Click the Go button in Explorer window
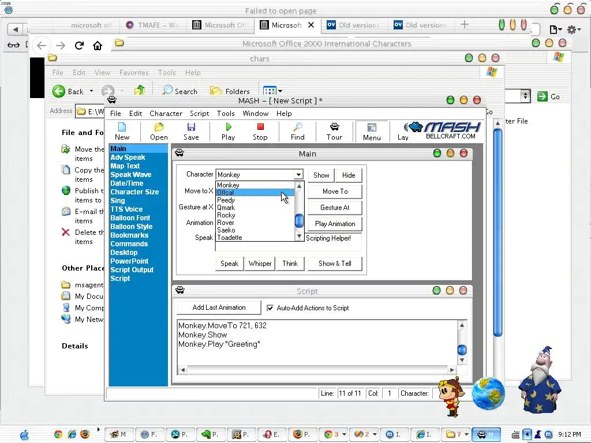 click(549, 96)
